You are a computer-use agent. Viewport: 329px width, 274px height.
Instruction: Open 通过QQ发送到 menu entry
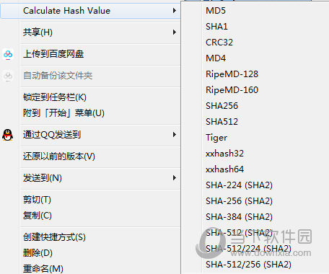(90, 135)
